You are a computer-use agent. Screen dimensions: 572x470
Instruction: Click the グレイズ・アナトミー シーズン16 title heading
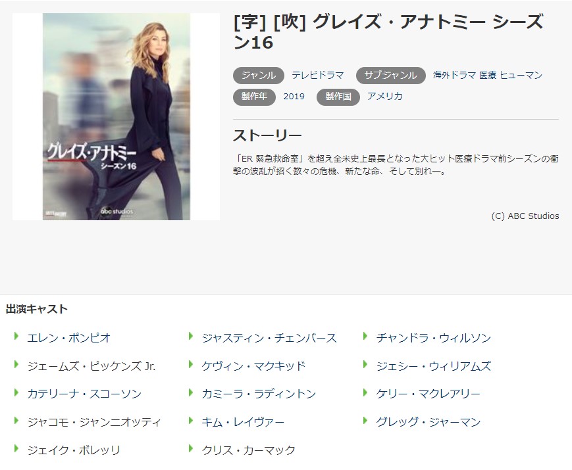388,32
